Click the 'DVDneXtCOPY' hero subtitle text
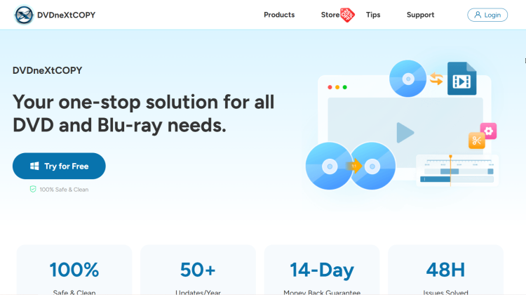The image size is (526, 295). (x=47, y=70)
